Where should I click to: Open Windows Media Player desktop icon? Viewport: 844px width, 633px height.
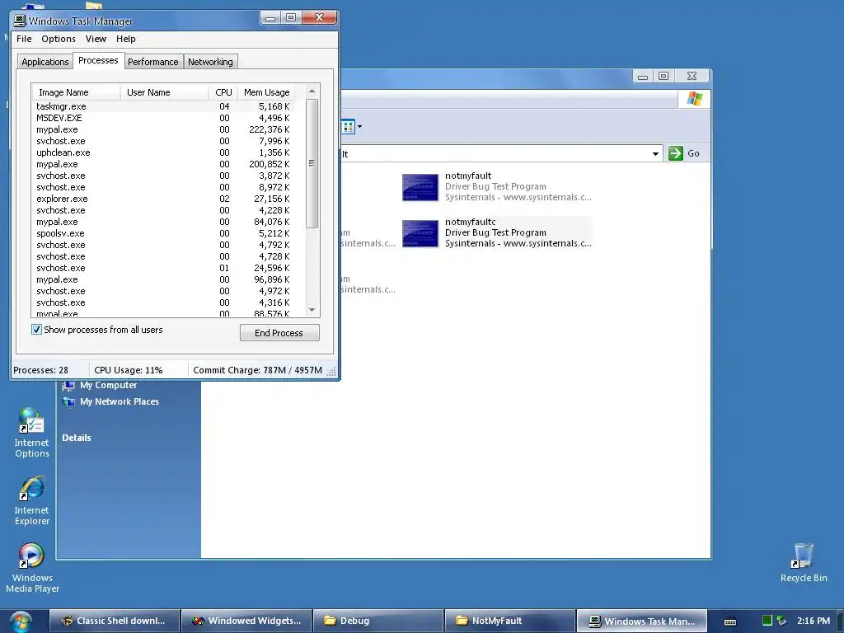pos(32,569)
